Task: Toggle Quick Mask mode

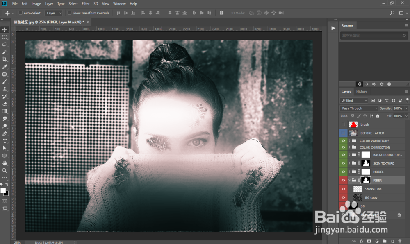Action: pyautogui.click(x=5, y=201)
